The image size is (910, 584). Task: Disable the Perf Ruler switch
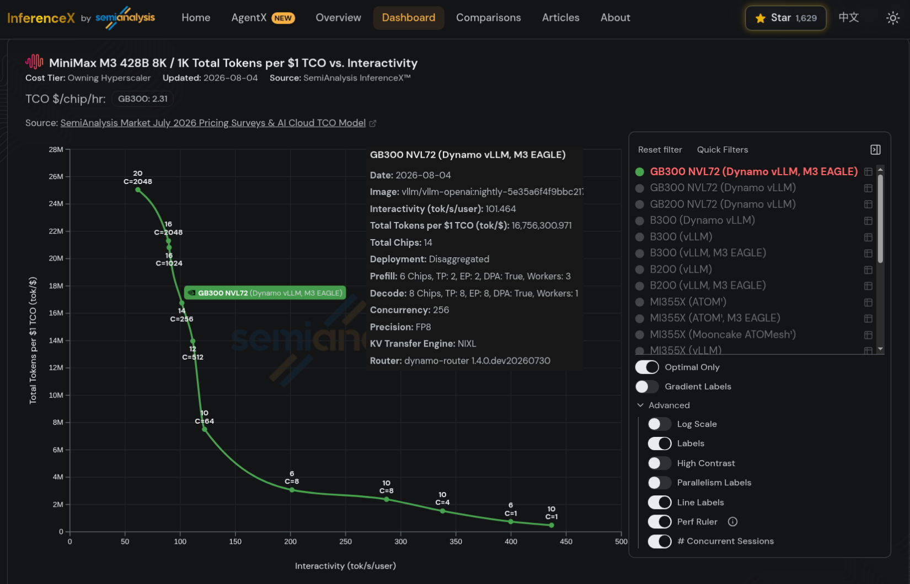pos(660,522)
